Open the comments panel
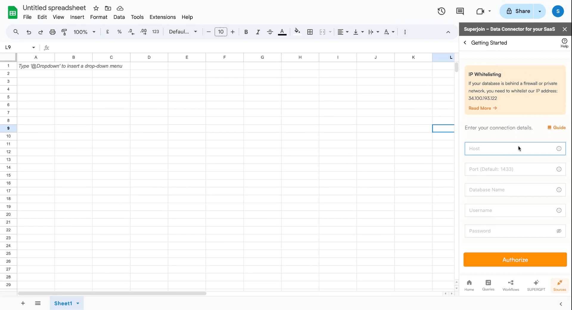The image size is (572, 310). [x=460, y=11]
